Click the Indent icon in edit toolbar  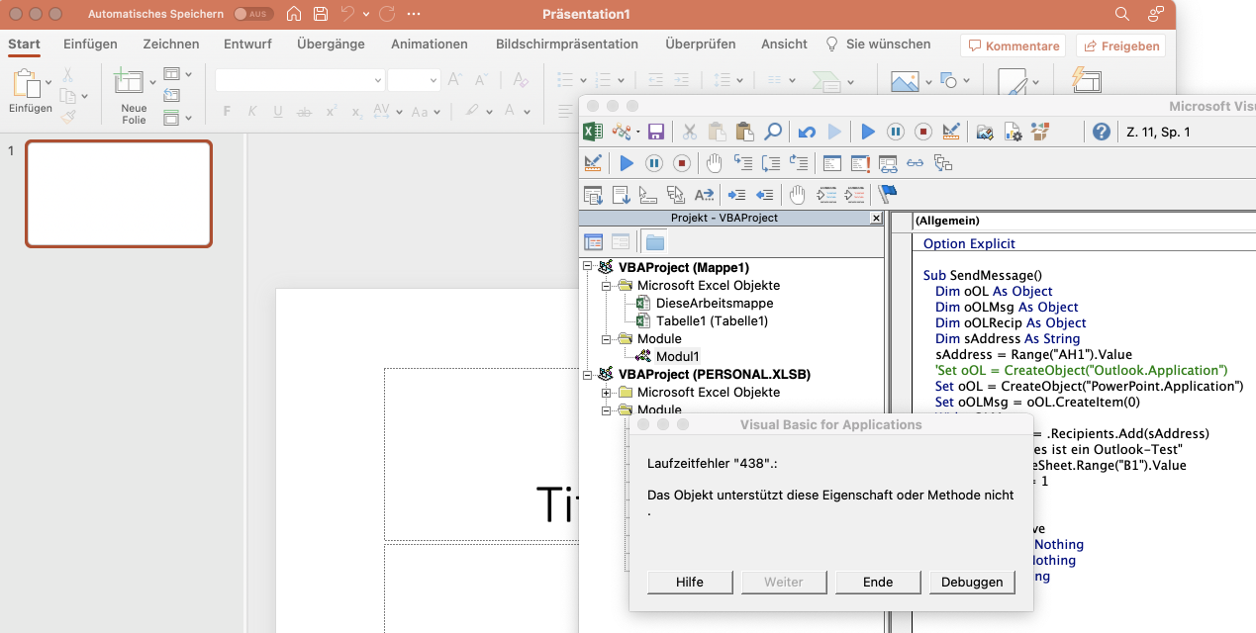(x=736, y=195)
